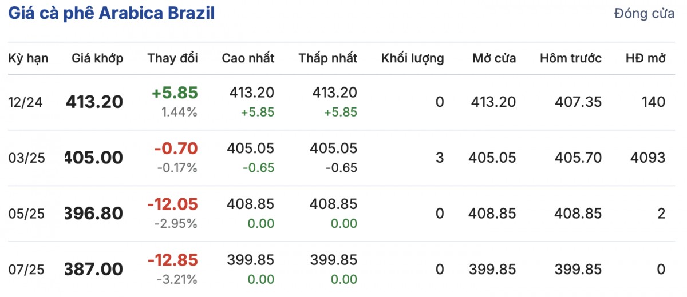Click the 'Giá cà phê Arabica Brazil' title
This screenshot has height=297, width=687.
pos(111,14)
